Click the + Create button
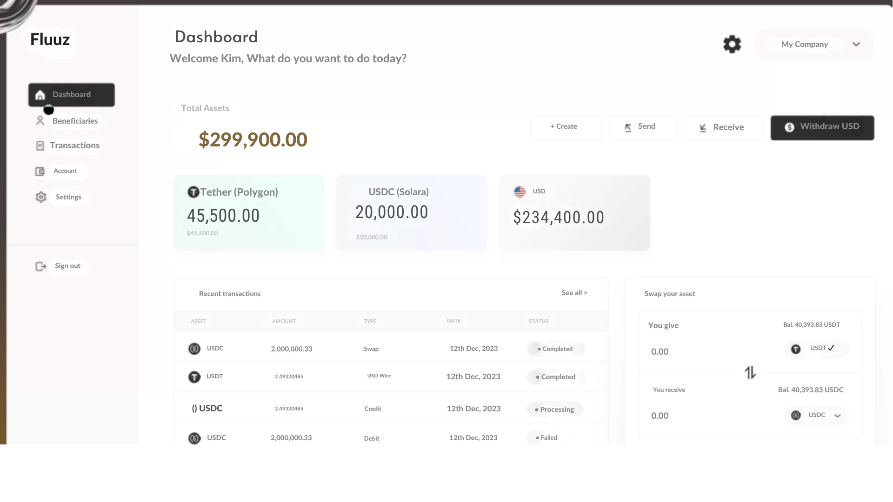 point(566,126)
